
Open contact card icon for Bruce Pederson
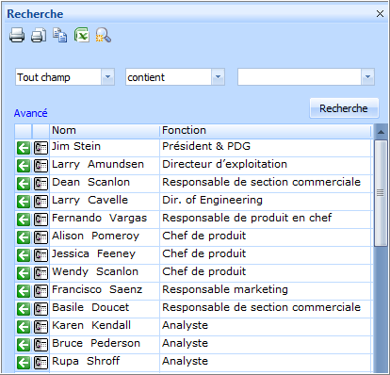coord(41,345)
